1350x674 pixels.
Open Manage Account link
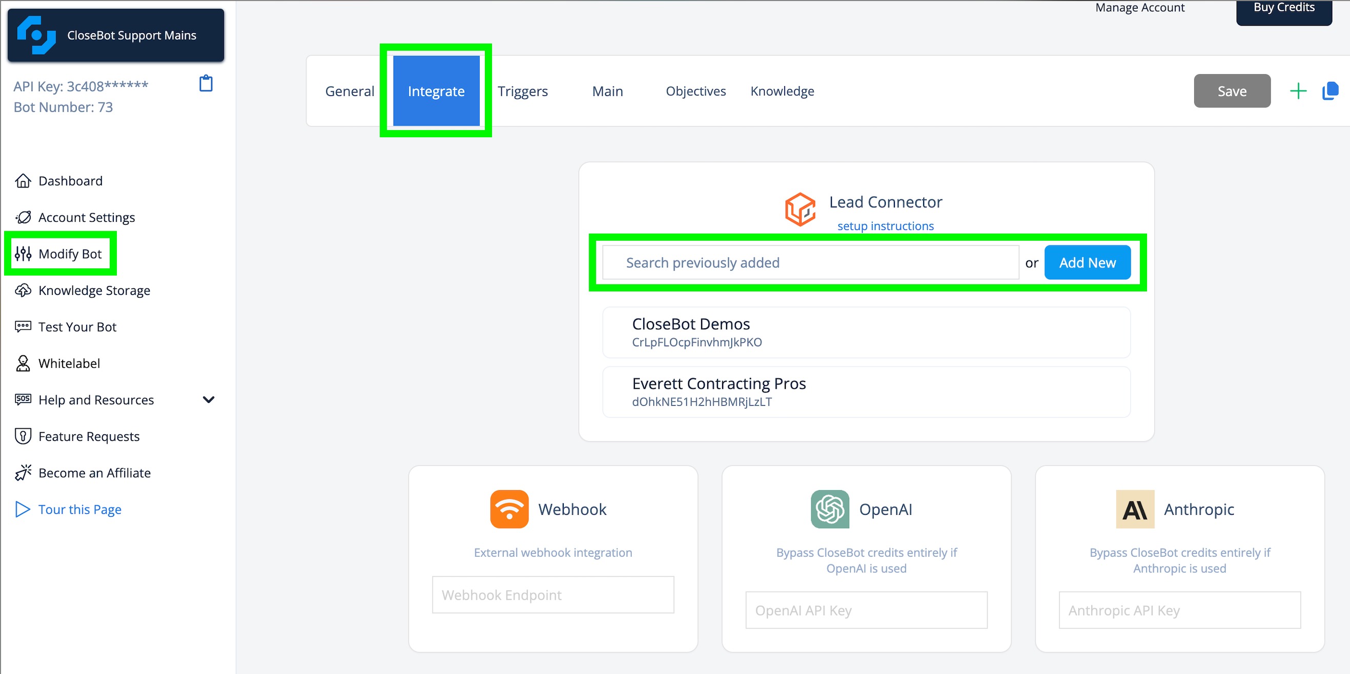[x=1139, y=7]
